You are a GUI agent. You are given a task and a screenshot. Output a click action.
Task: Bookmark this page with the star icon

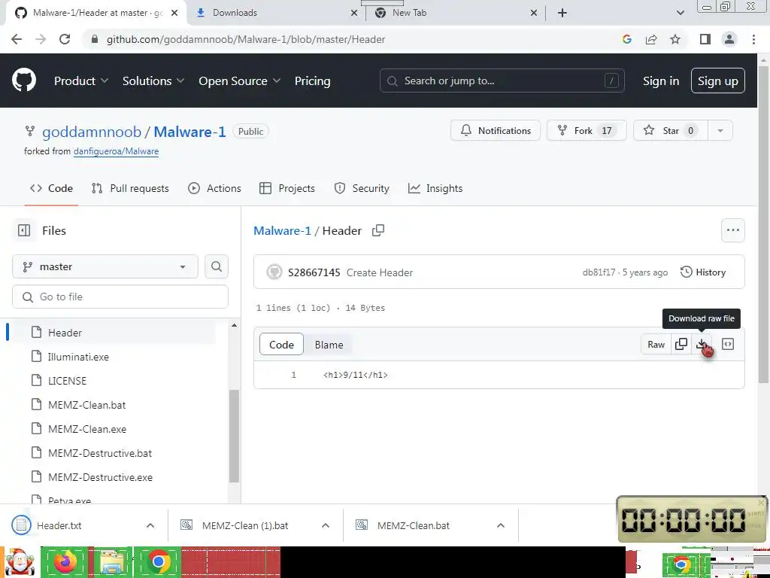[675, 39]
